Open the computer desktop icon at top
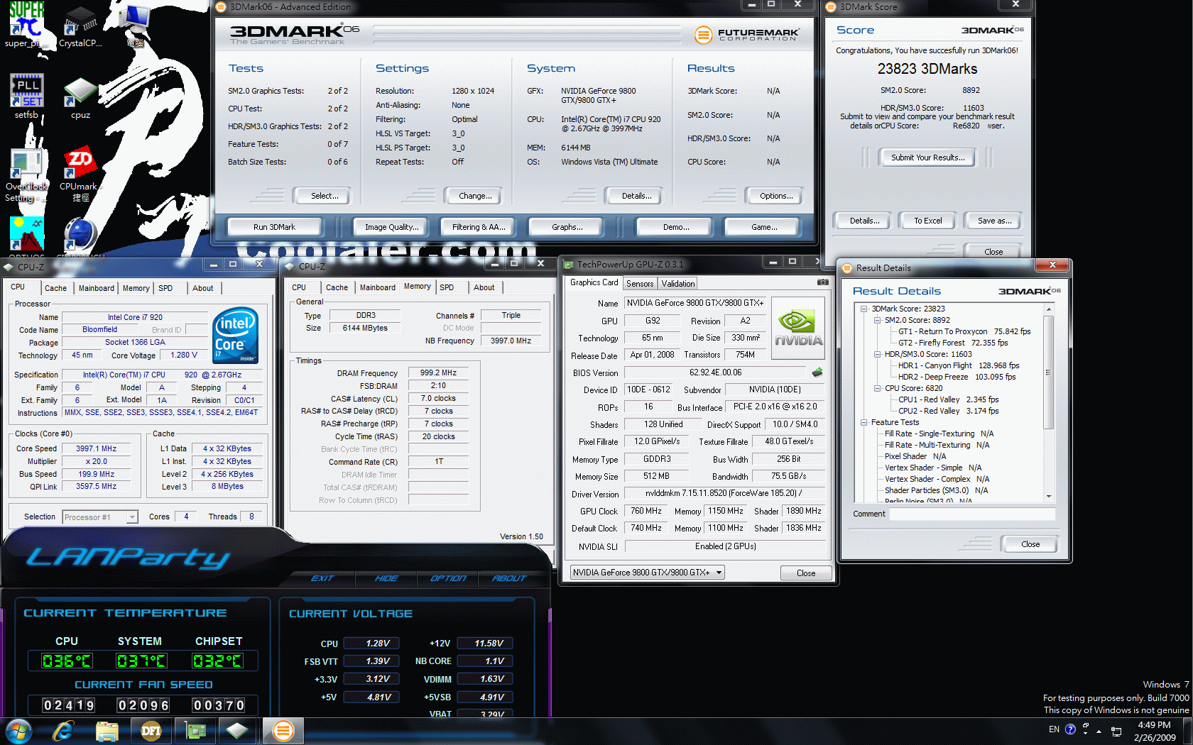The width and height of the screenshot is (1193, 745). tap(135, 25)
